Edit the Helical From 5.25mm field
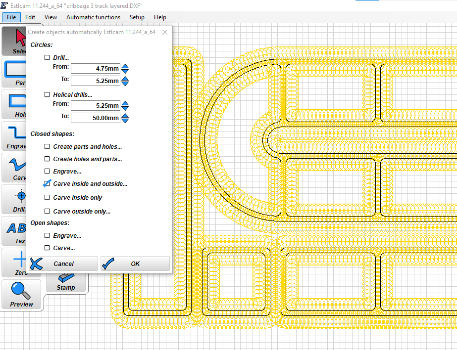The height and width of the screenshot is (350, 457). click(x=96, y=106)
